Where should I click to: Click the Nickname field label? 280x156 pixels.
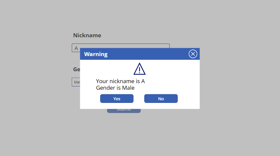(87, 35)
